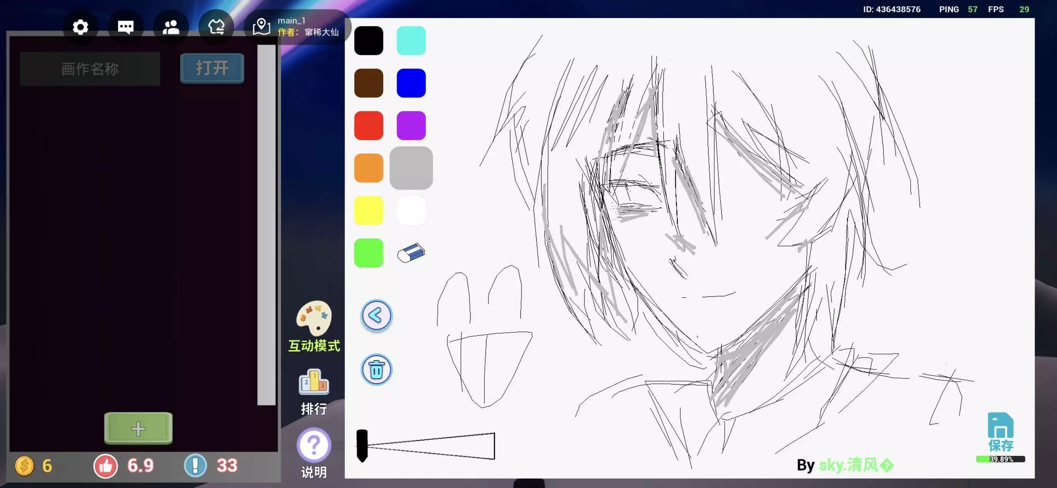The height and width of the screenshot is (488, 1057).
Task: Open the settings gear icon
Action: (x=80, y=27)
